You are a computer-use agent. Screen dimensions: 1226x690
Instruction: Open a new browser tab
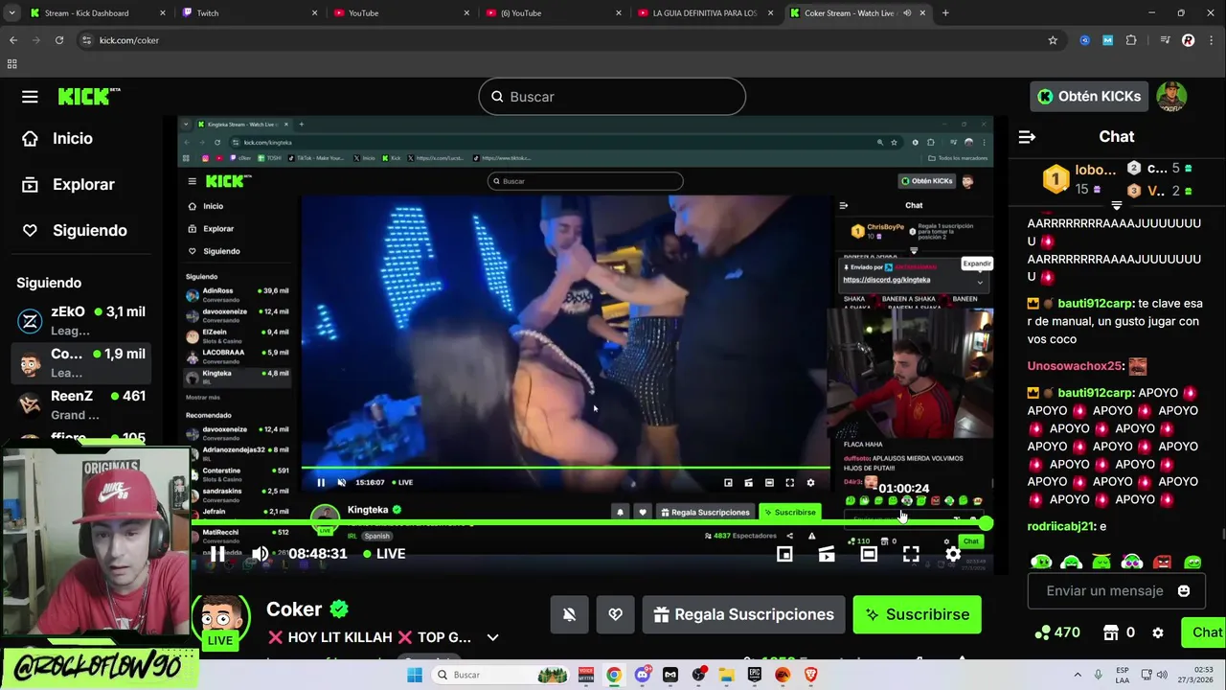coord(945,13)
